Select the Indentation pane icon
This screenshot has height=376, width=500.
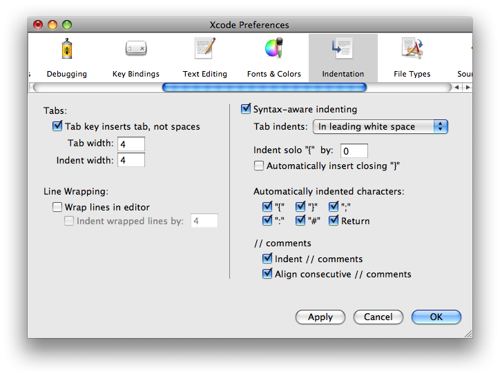tap(343, 48)
